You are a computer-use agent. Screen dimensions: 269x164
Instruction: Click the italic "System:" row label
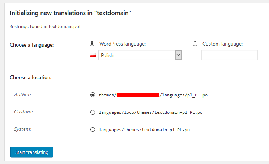(x=23, y=129)
